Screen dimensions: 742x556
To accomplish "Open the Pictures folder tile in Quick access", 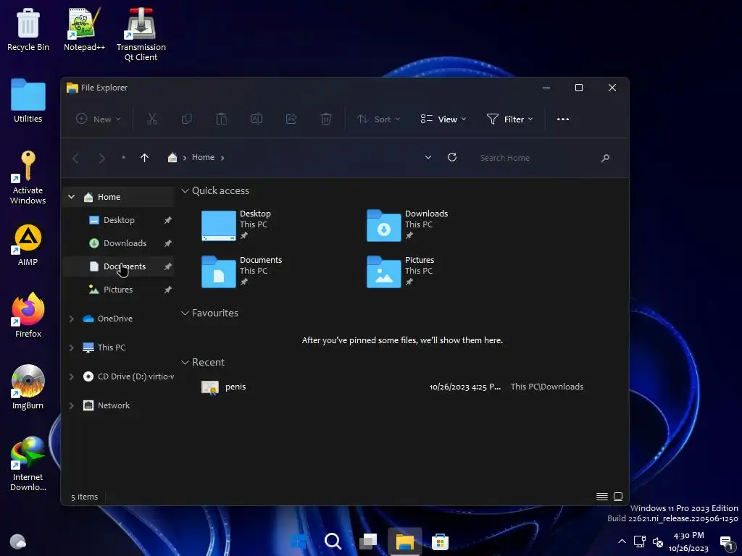I will [x=401, y=272].
